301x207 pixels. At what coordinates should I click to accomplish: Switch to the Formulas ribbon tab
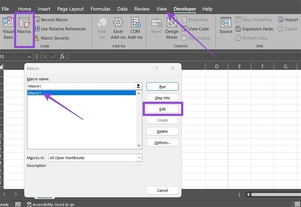(x=100, y=9)
